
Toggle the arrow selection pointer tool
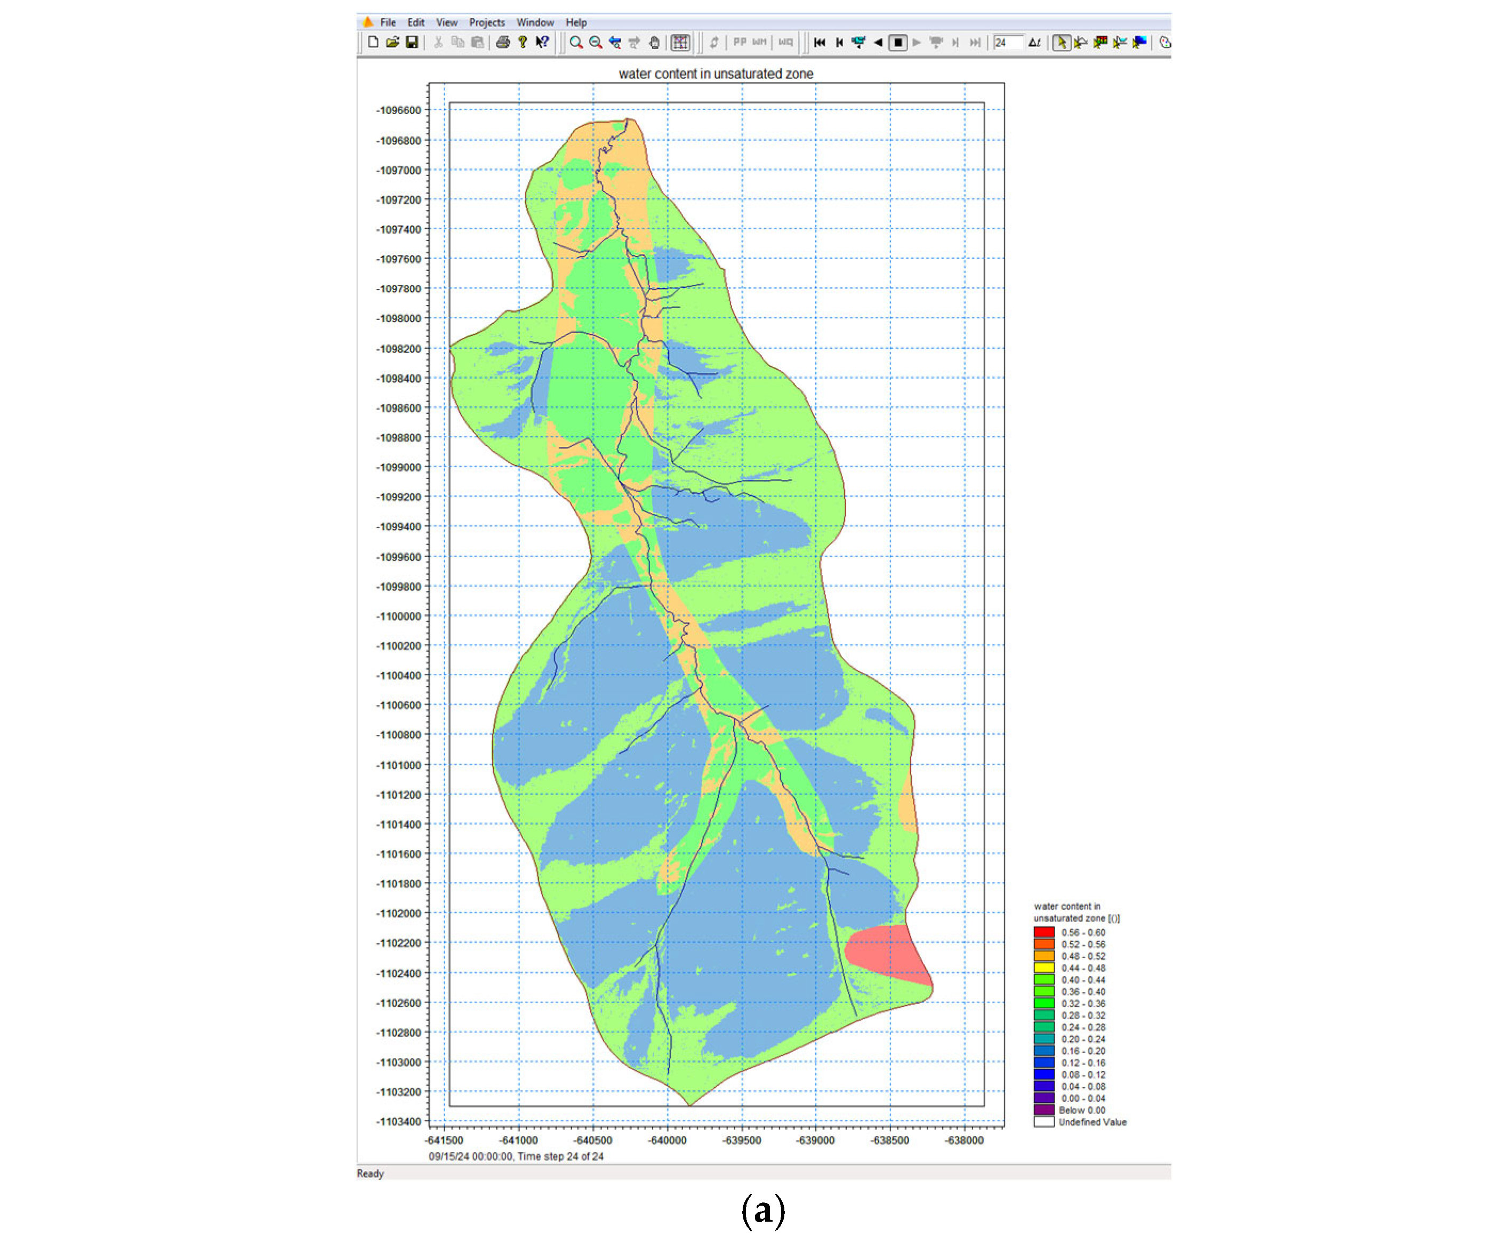click(1061, 42)
